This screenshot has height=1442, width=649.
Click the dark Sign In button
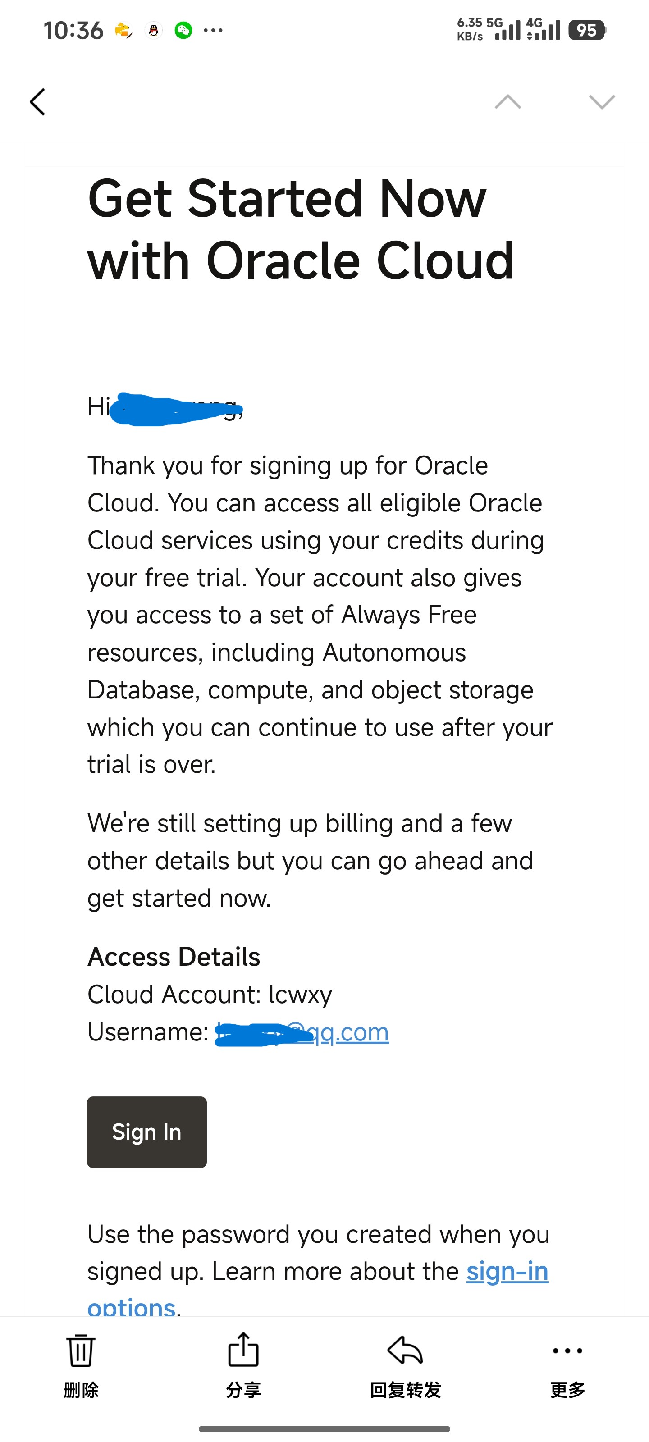click(147, 1132)
